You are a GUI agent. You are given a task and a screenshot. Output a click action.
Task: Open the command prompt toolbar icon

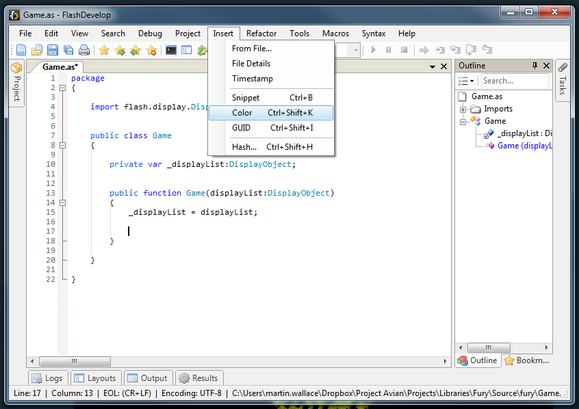[171, 50]
